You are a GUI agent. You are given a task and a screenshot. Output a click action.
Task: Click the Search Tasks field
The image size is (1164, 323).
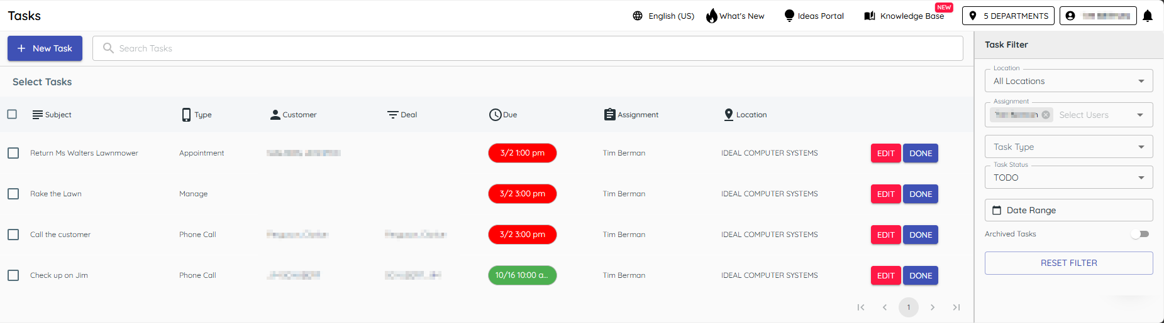(x=528, y=48)
